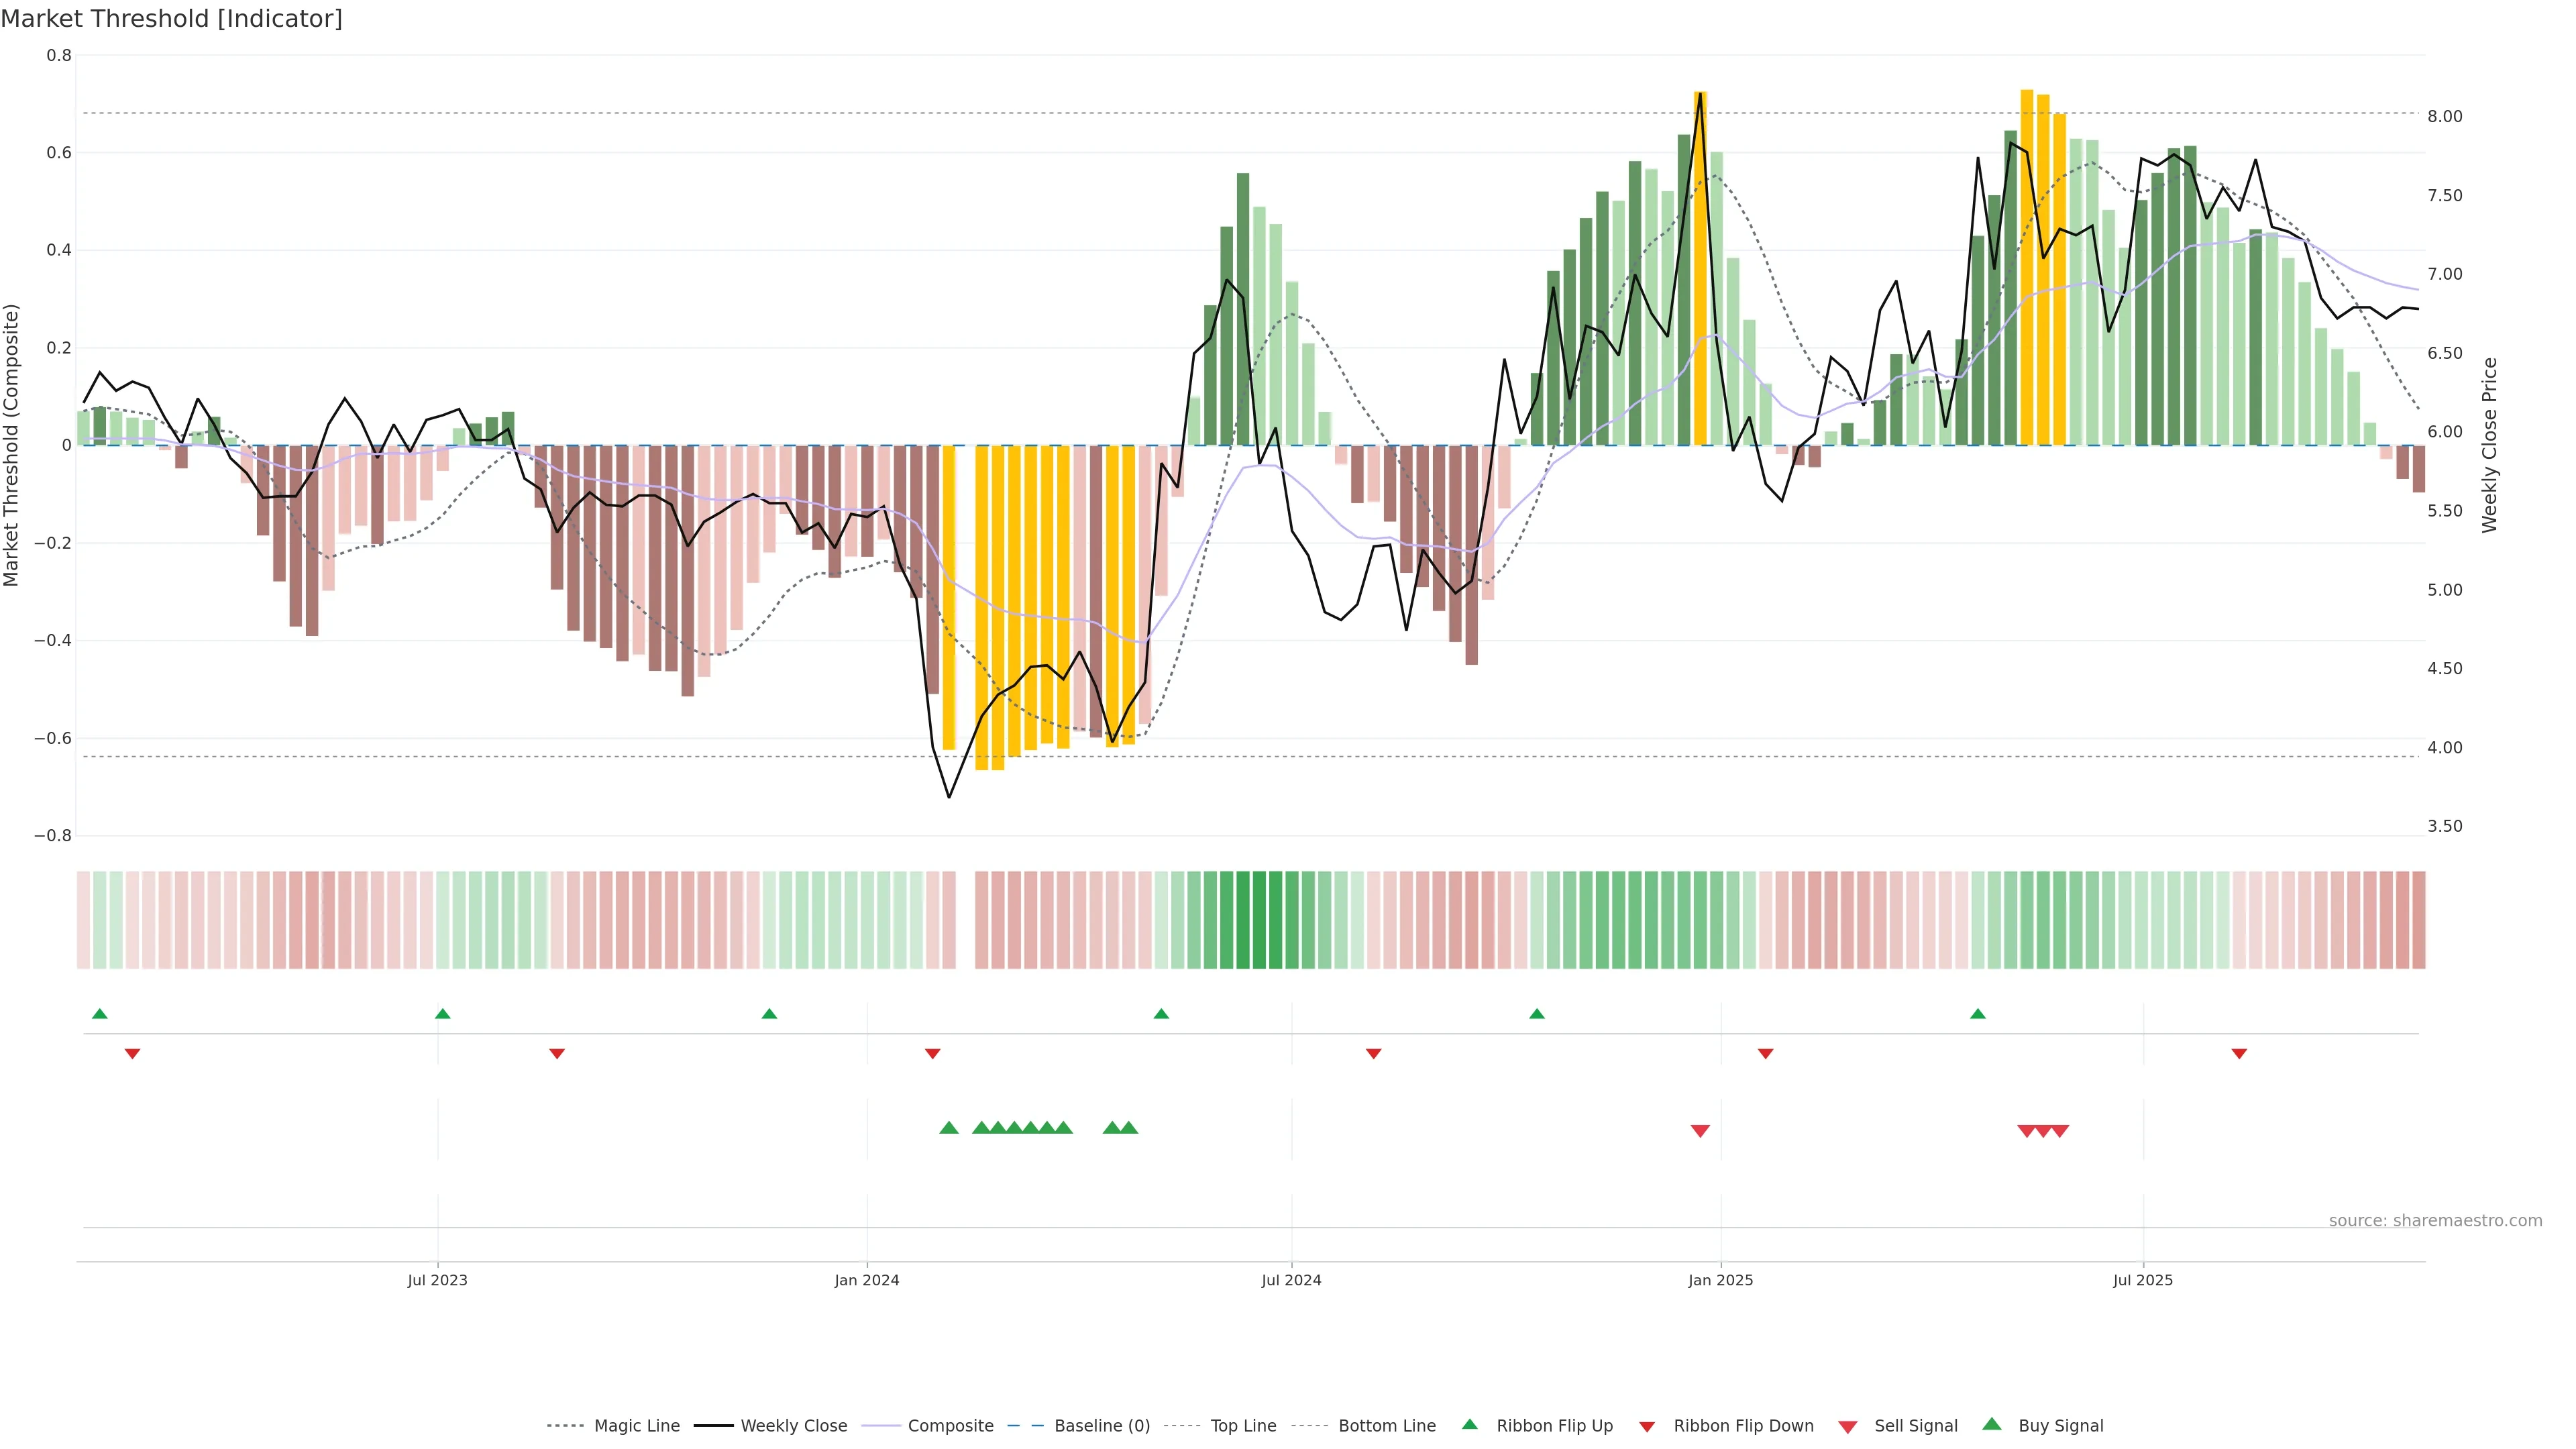Click the last red Ribbon Flip Down marker
2576x1449 pixels.
[2239, 1054]
